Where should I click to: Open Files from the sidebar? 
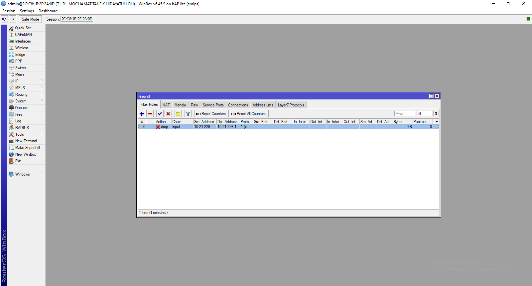(x=27, y=114)
